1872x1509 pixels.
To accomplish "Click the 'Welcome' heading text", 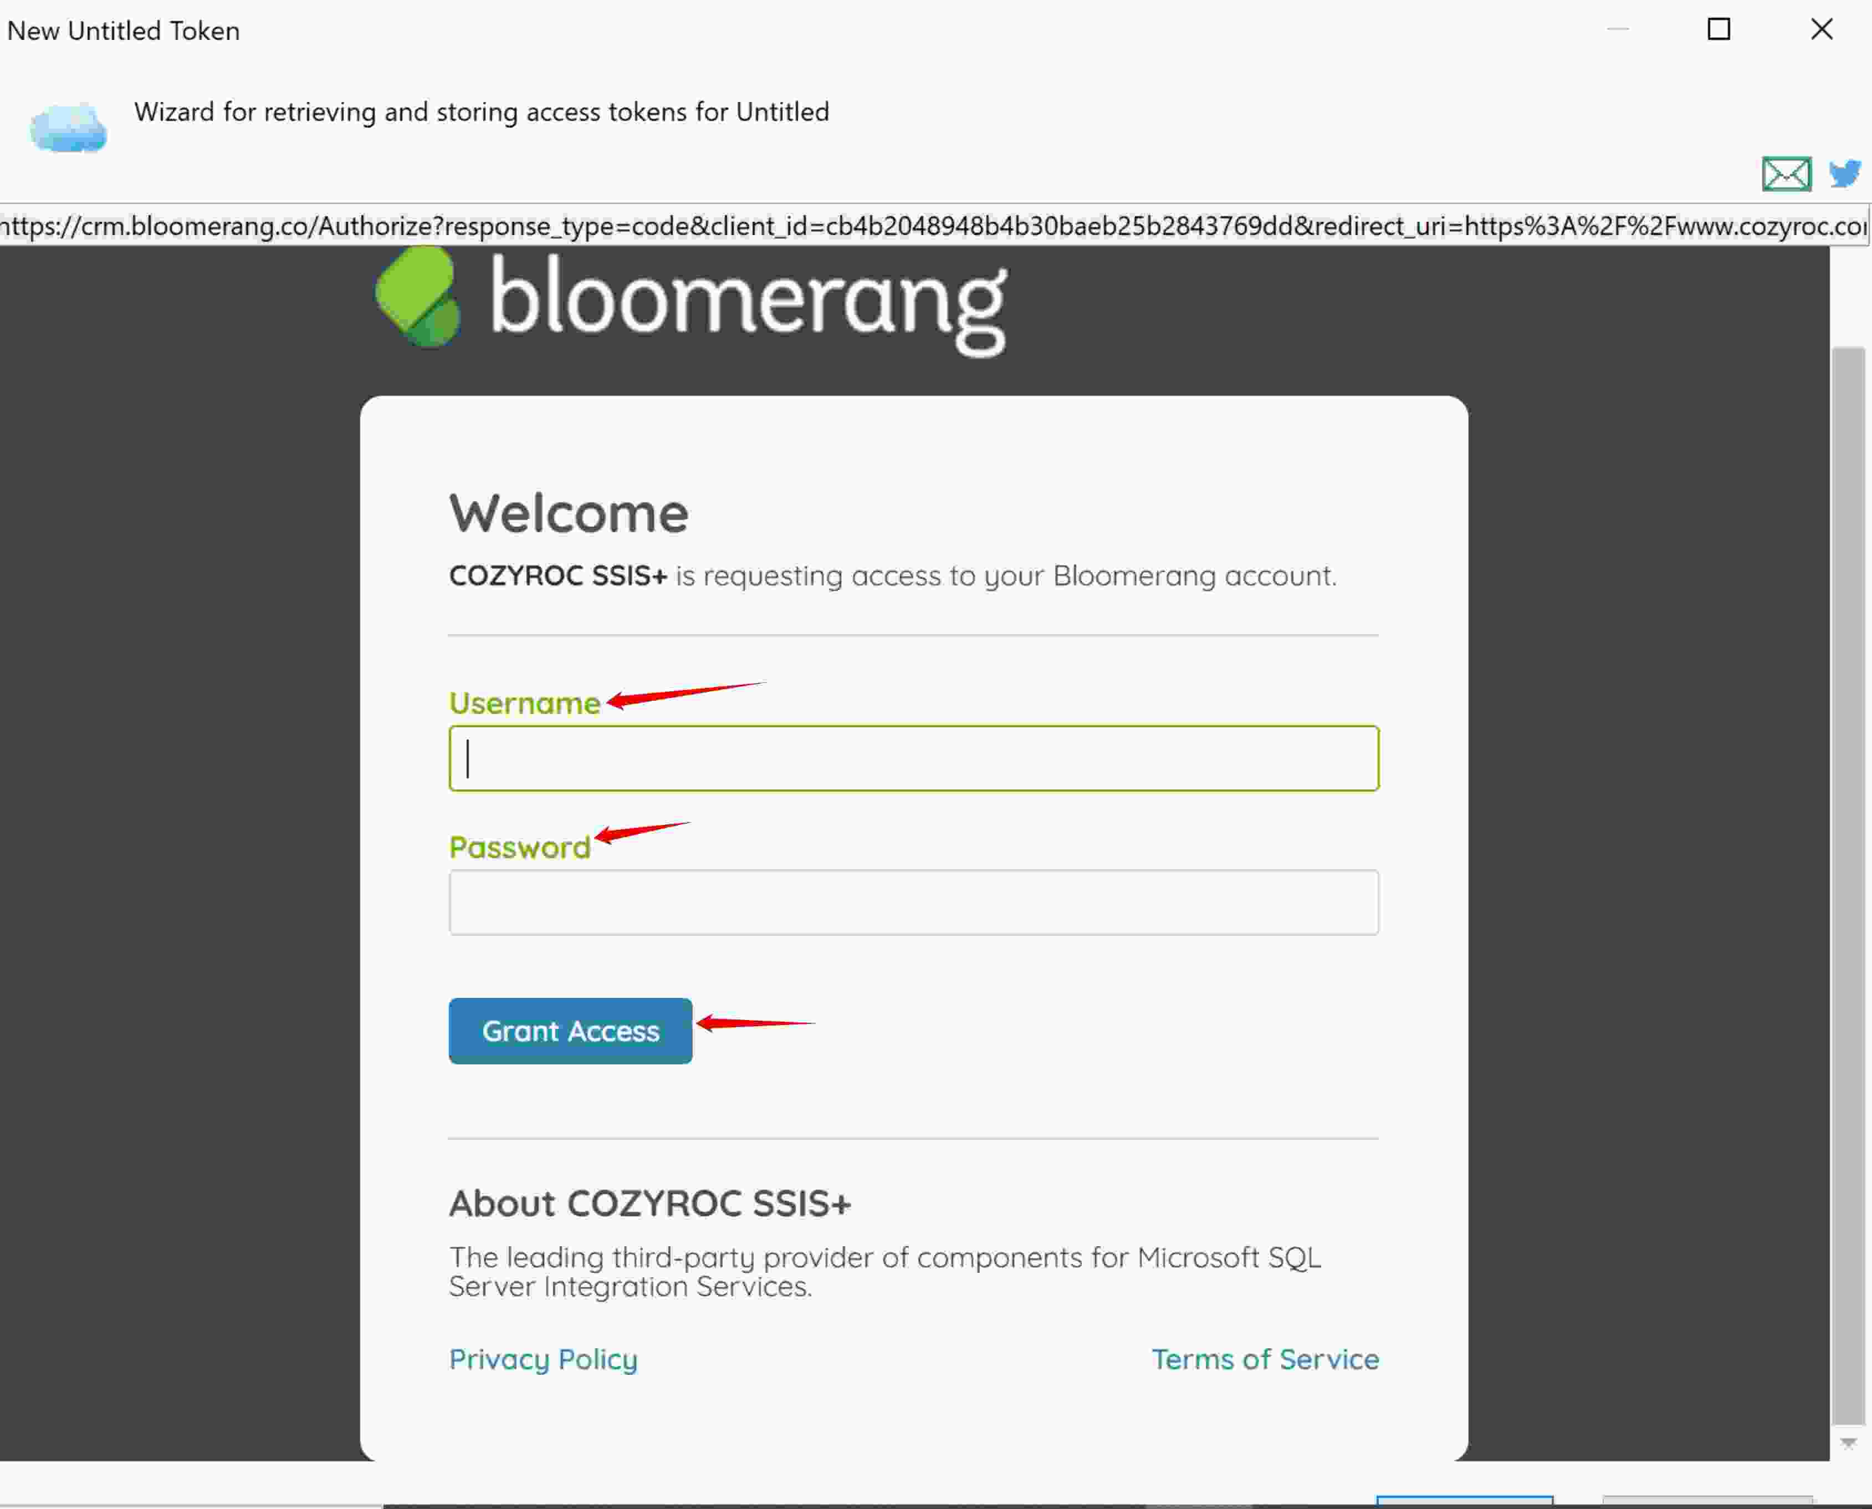I will (x=569, y=513).
